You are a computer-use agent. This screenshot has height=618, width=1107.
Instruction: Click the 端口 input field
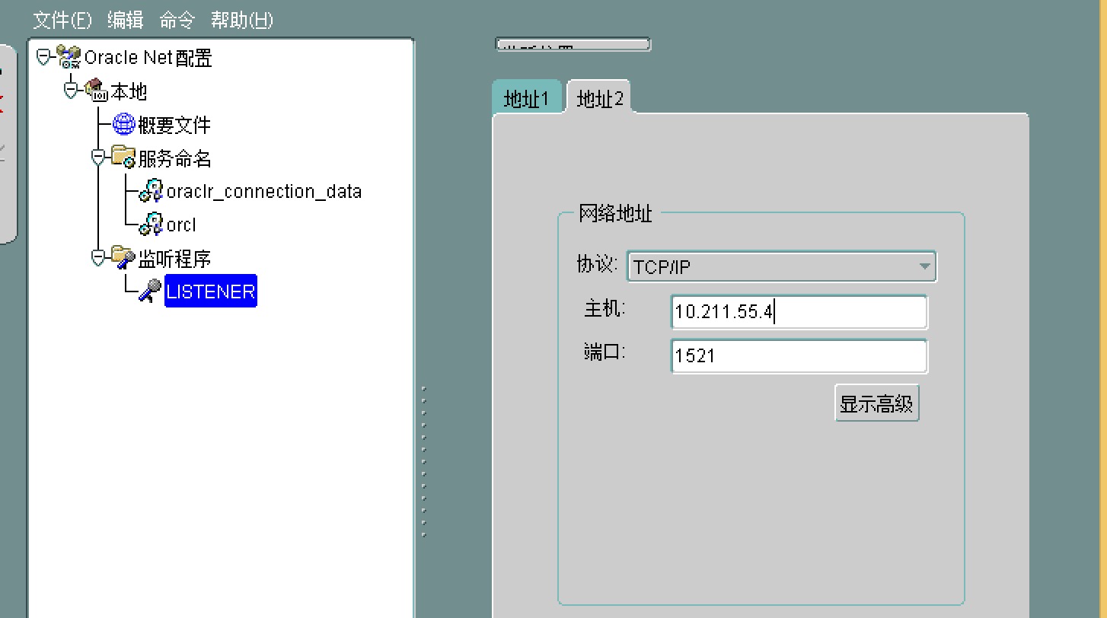799,355
